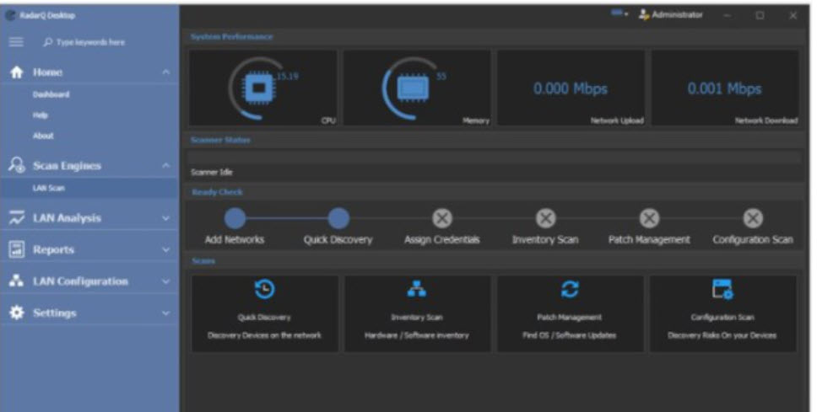
Task: Click the Add Networks step circle
Action: pyautogui.click(x=235, y=218)
